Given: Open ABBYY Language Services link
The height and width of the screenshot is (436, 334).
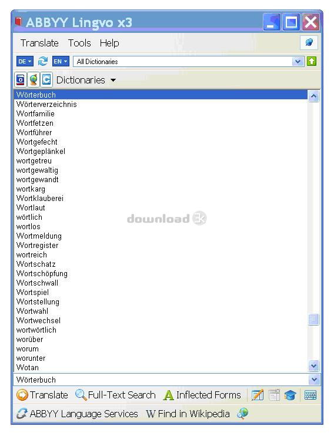Looking at the screenshot, I should (77, 414).
